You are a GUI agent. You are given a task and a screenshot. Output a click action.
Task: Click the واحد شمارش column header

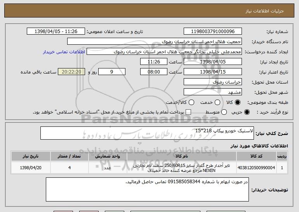(x=108, y=156)
